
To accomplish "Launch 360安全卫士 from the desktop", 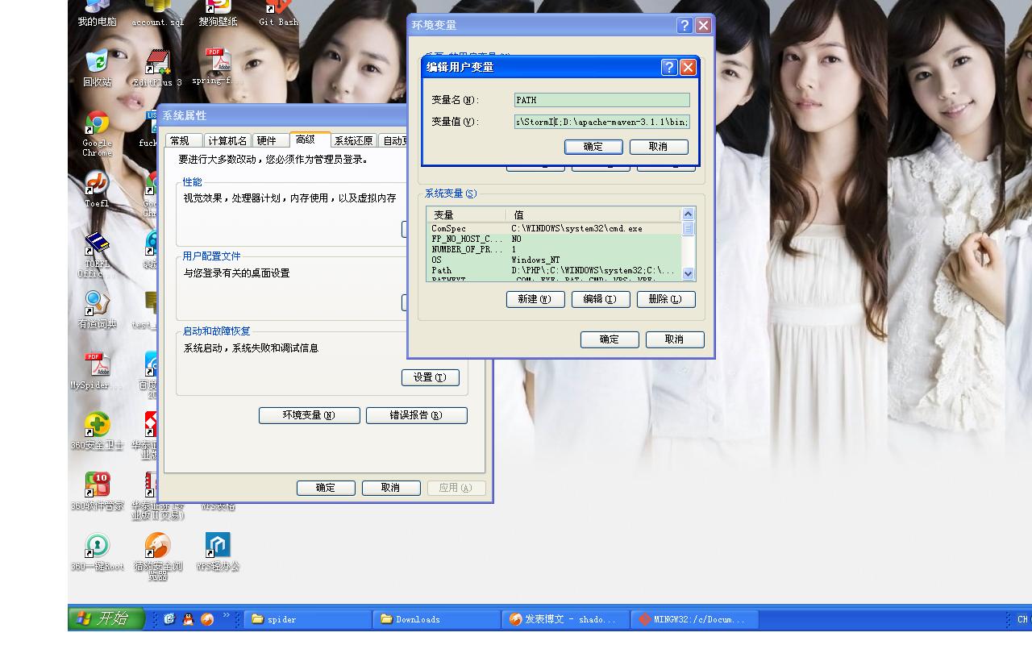I will pos(97,426).
